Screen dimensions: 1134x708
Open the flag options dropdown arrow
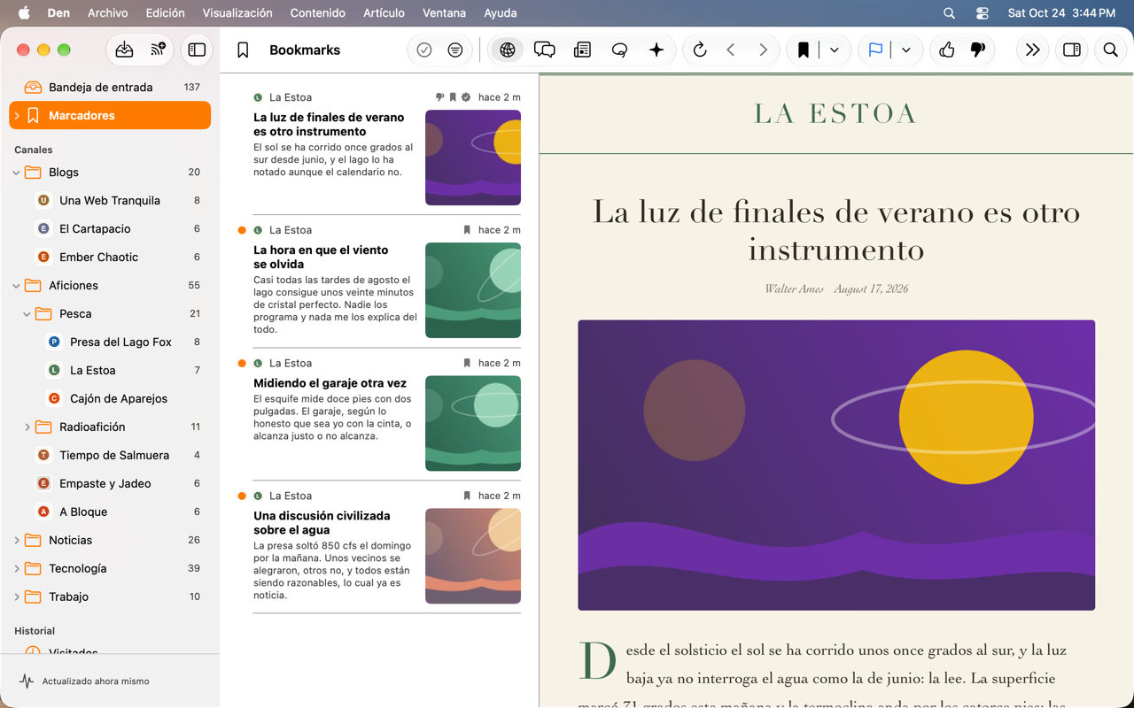906,50
